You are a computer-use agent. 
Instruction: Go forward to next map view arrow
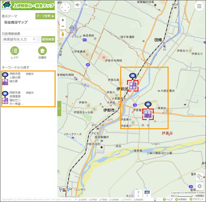(85, 5)
